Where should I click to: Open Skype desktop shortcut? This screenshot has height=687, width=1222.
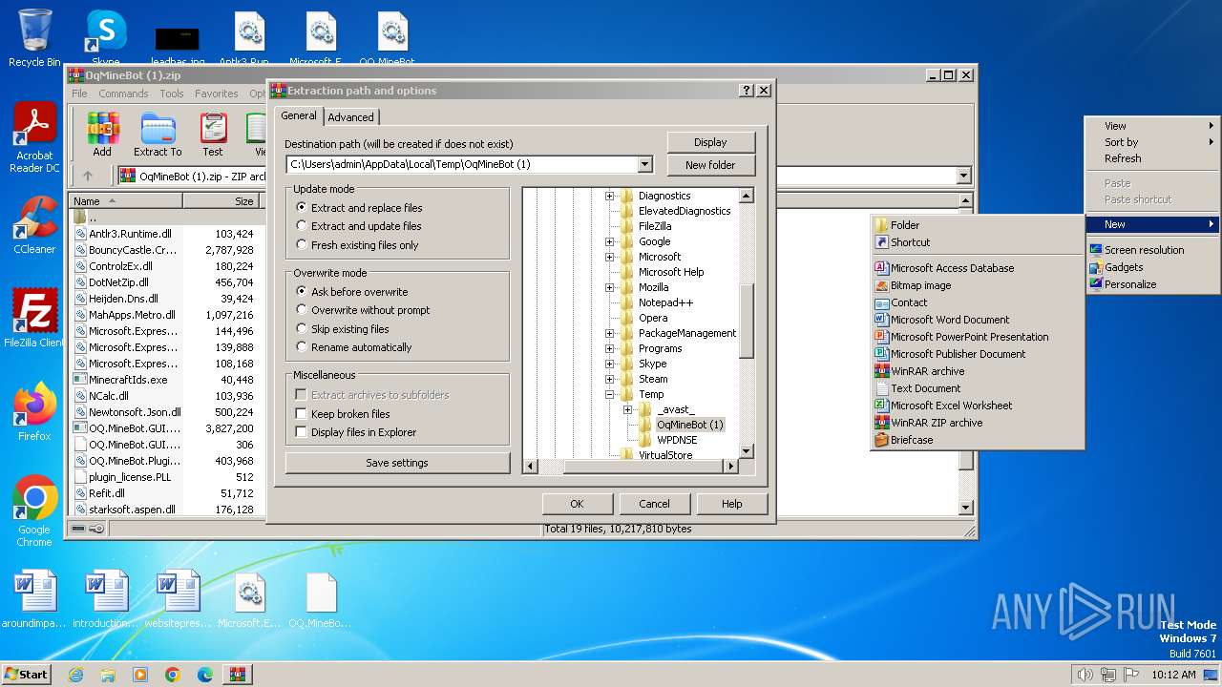(x=106, y=38)
